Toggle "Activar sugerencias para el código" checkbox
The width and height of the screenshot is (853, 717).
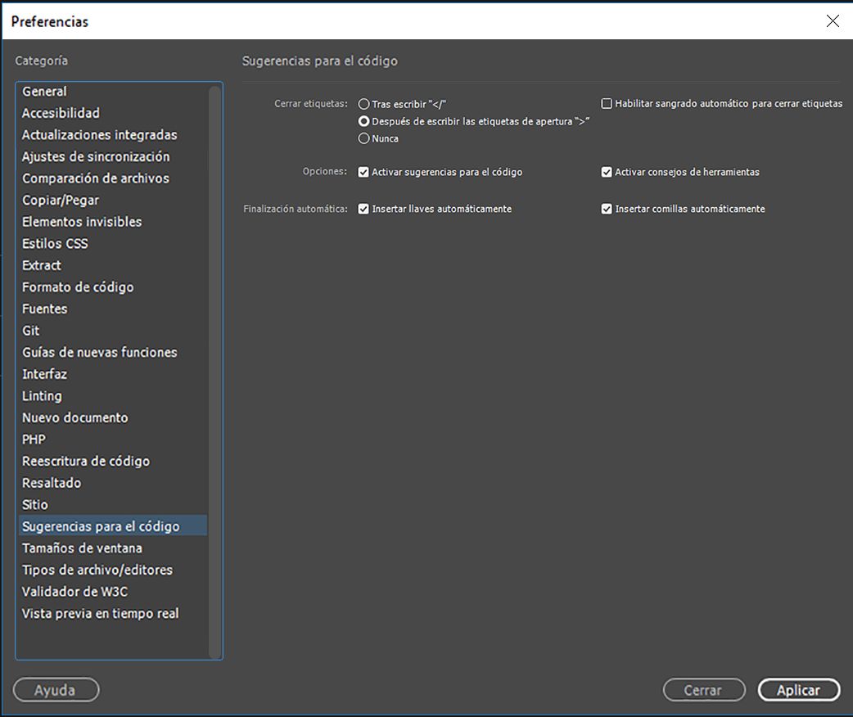click(x=364, y=173)
